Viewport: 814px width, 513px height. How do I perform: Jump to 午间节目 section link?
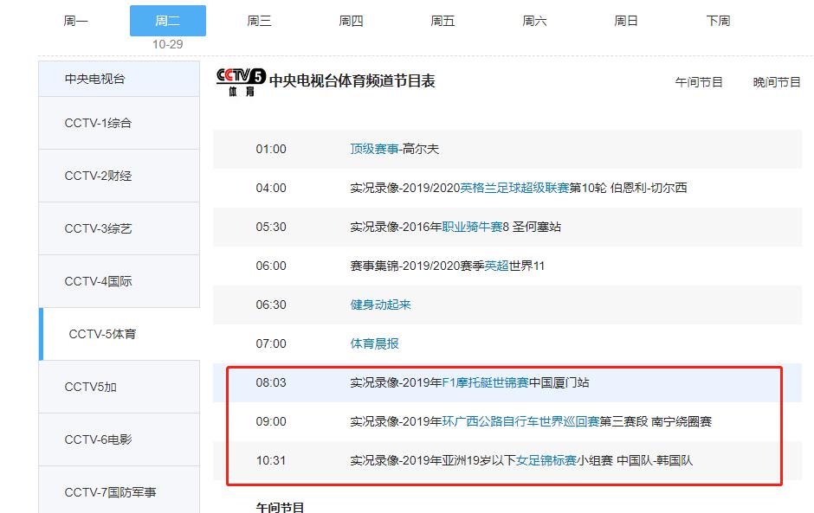click(x=700, y=80)
